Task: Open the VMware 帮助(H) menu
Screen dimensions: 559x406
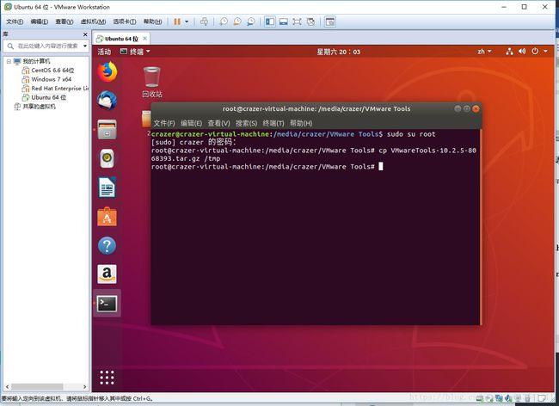Action: pyautogui.click(x=152, y=22)
